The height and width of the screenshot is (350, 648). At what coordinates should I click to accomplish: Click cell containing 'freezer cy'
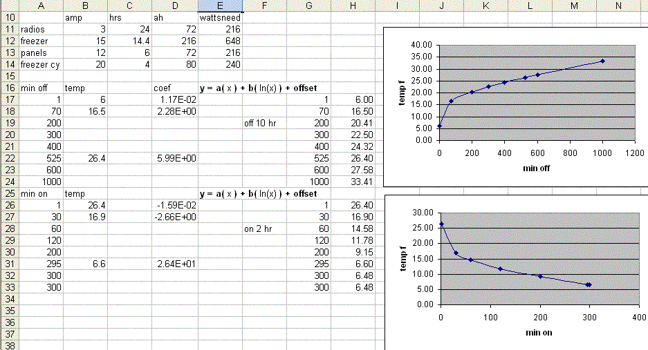(x=41, y=64)
